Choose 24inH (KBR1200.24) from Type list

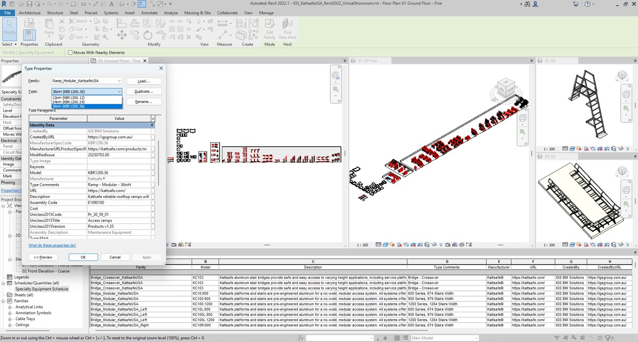pyautogui.click(x=69, y=102)
